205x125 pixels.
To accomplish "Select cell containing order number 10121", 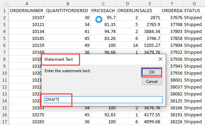I will pyautogui.click(x=27, y=24).
